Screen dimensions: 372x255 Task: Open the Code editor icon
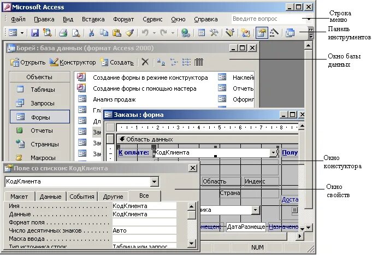245,33
